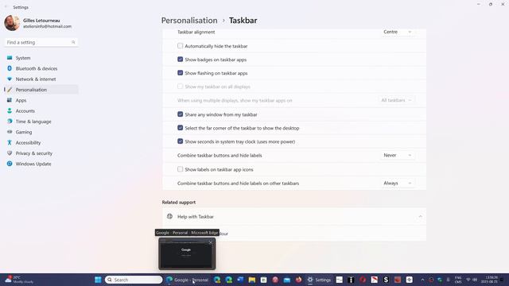Open the weather widget on the taskbar
The height and width of the screenshot is (286, 509).
[19, 280]
